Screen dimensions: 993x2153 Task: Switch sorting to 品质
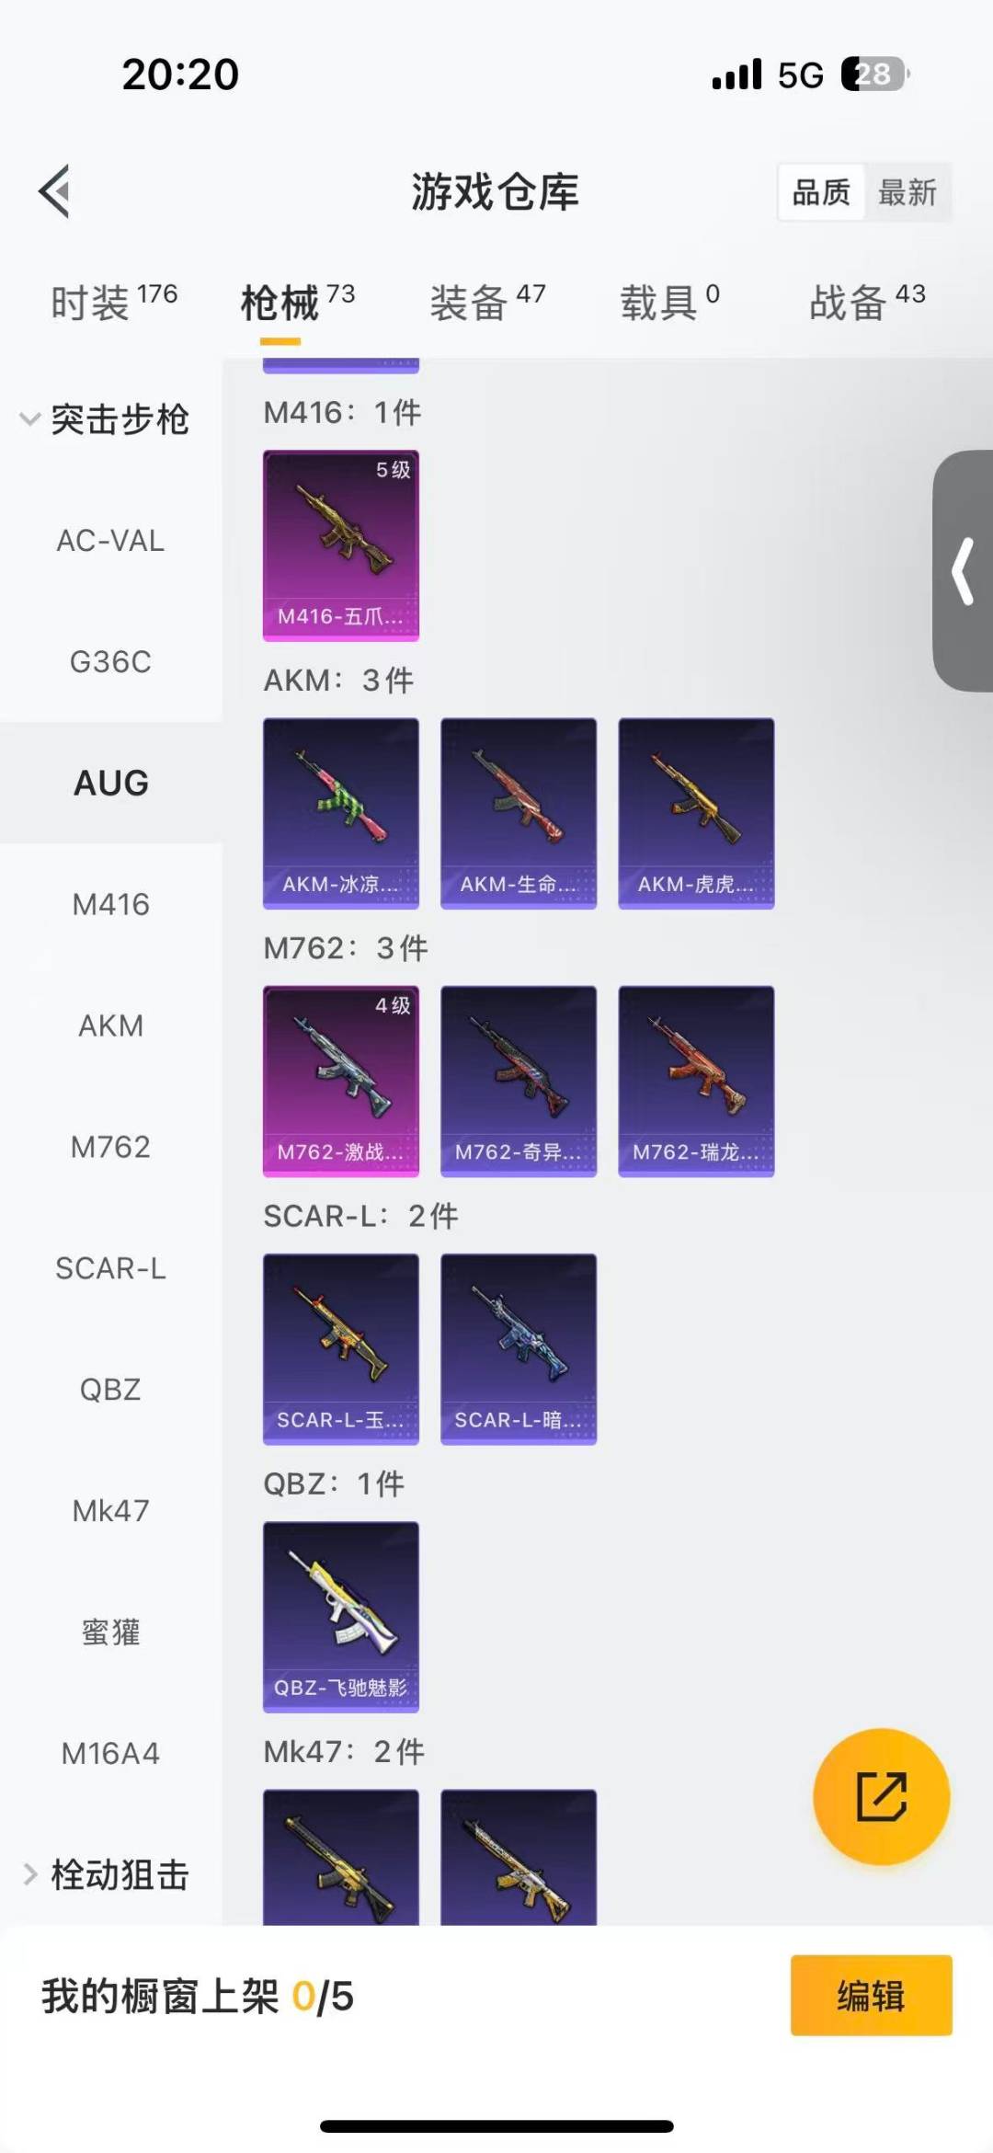821,192
